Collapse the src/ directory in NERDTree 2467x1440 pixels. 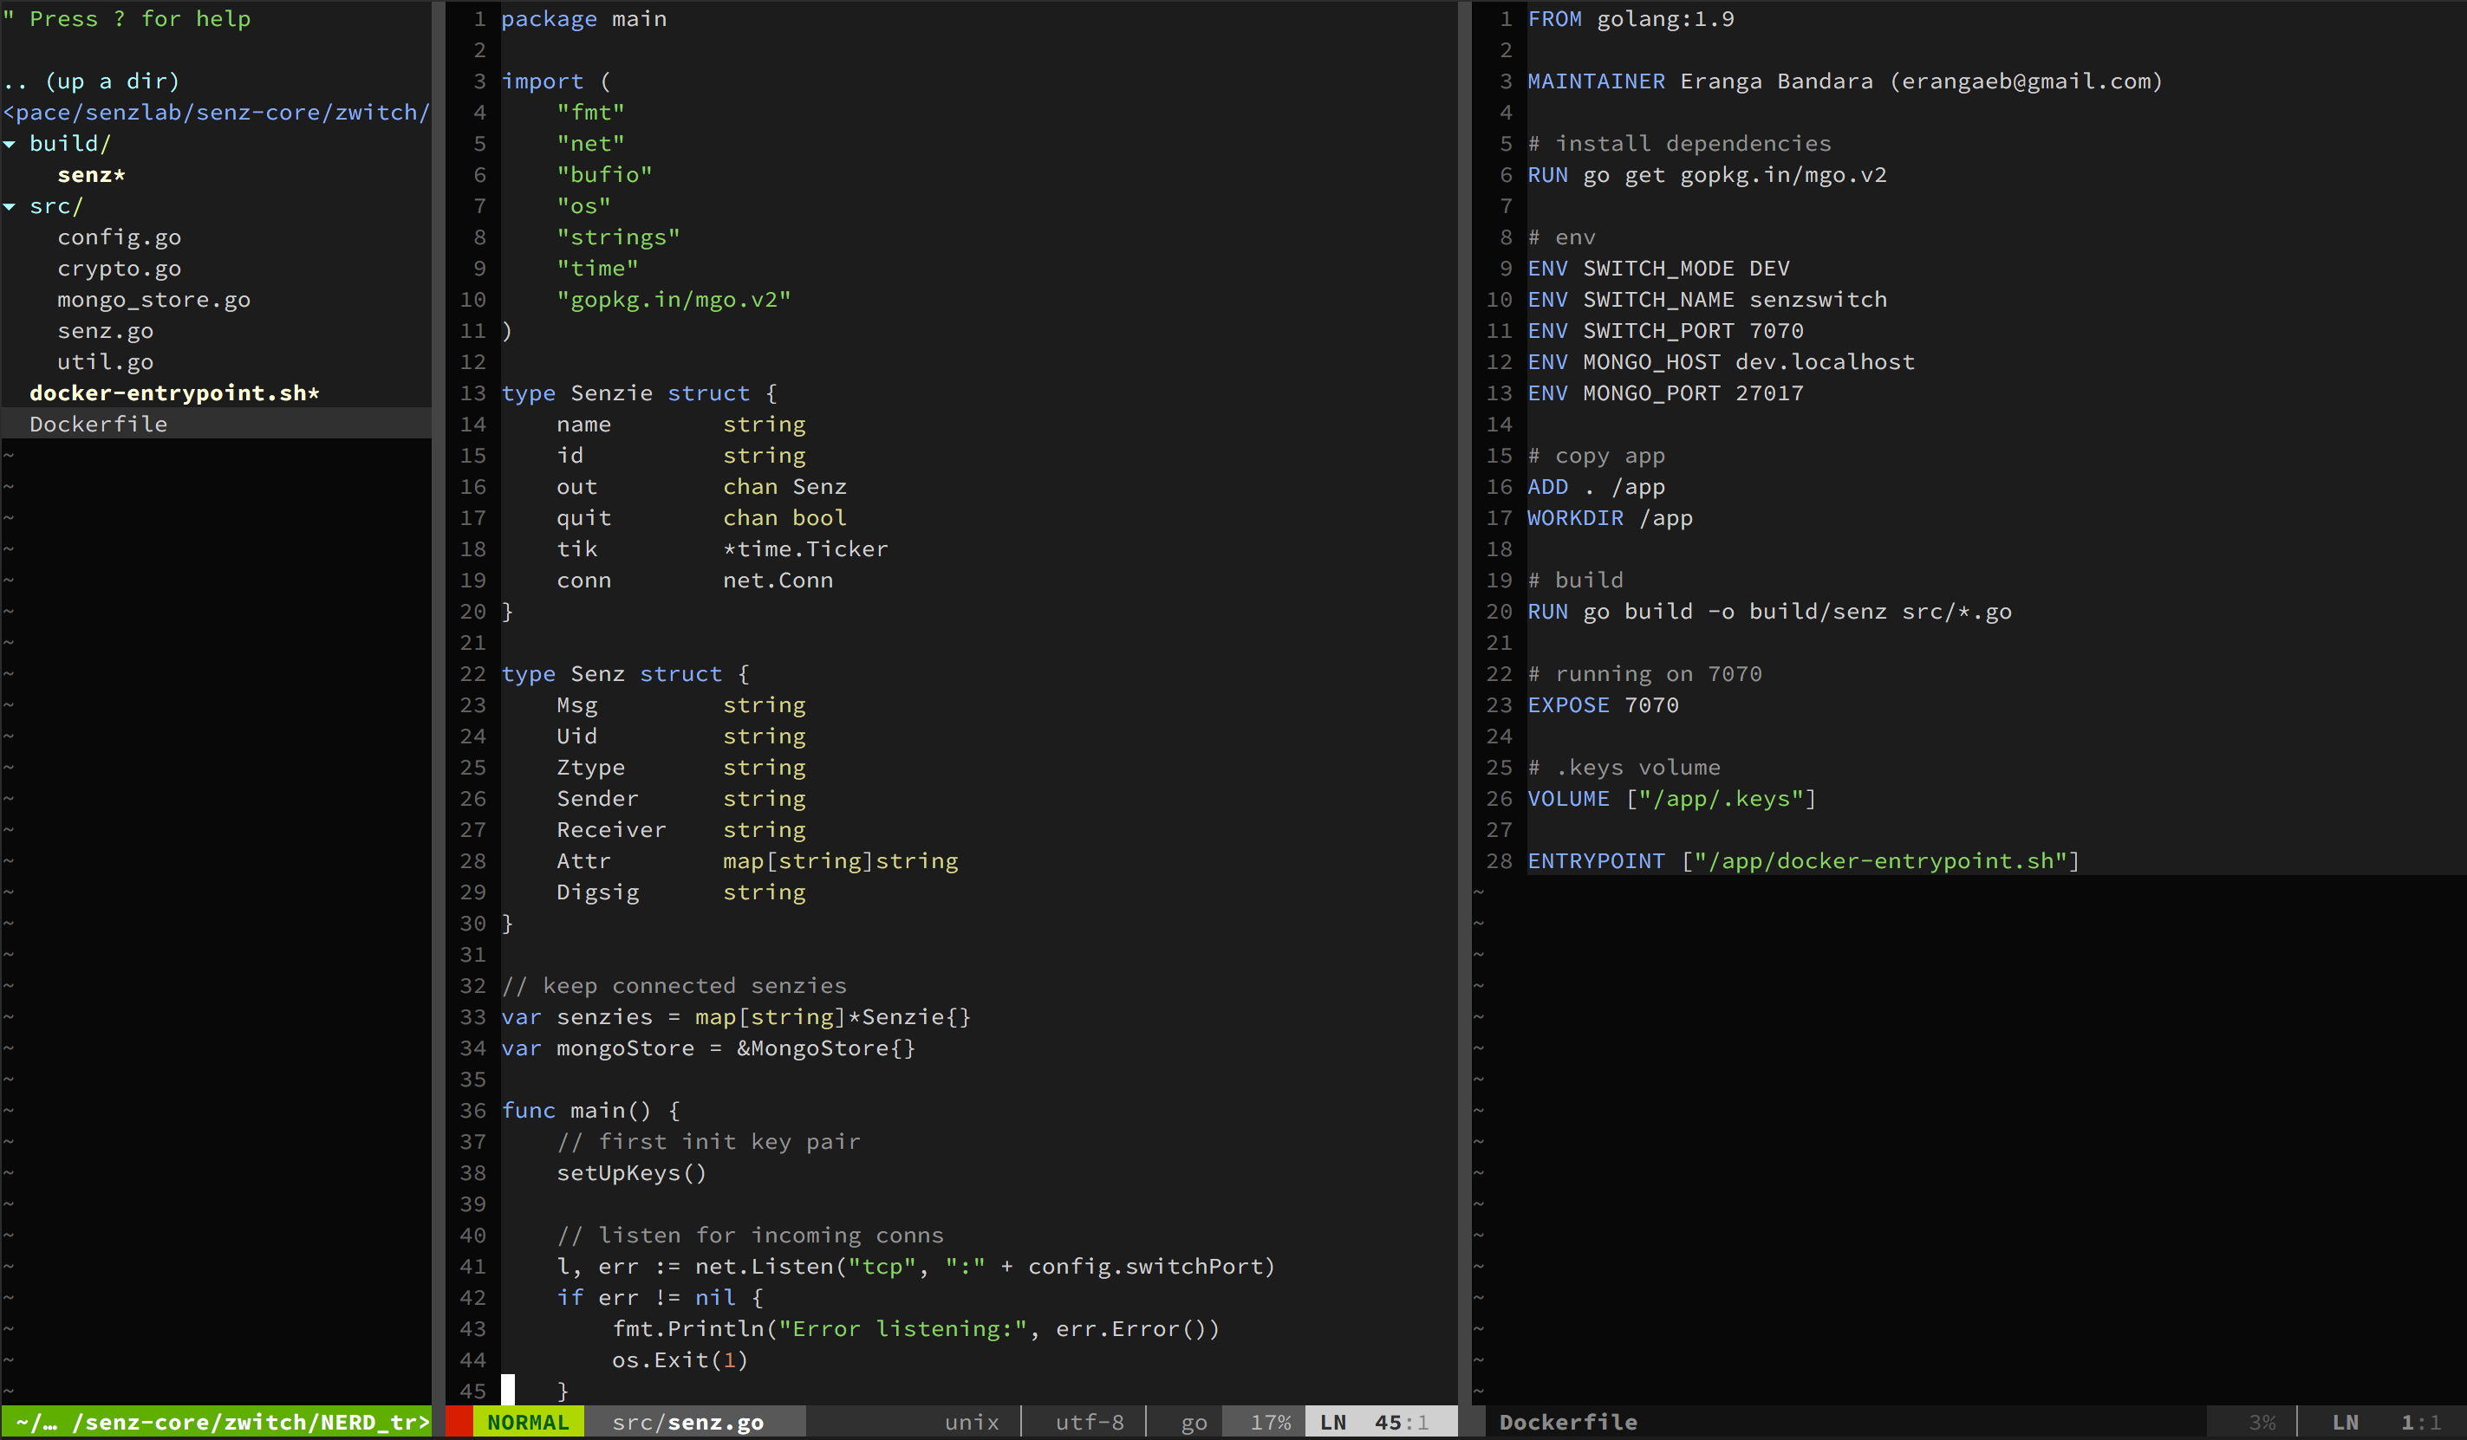coord(55,205)
